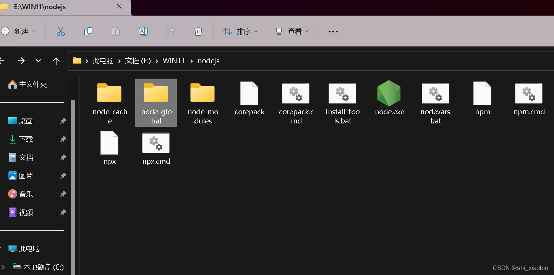
Task: Click the Share icon in toolbar
Action: (x=171, y=31)
